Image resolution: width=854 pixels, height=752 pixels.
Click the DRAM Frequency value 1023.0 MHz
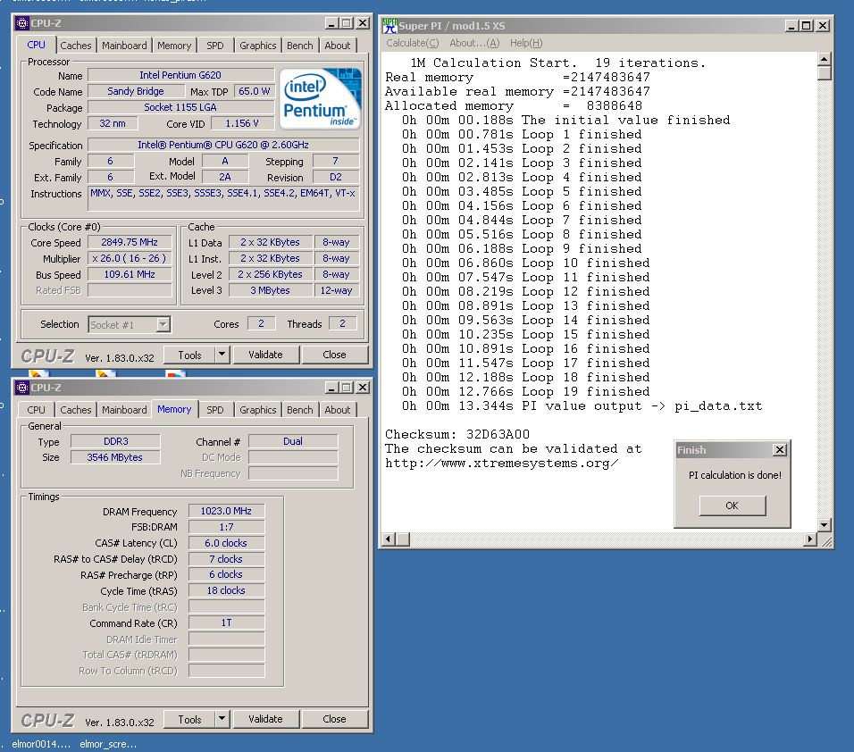tap(226, 511)
